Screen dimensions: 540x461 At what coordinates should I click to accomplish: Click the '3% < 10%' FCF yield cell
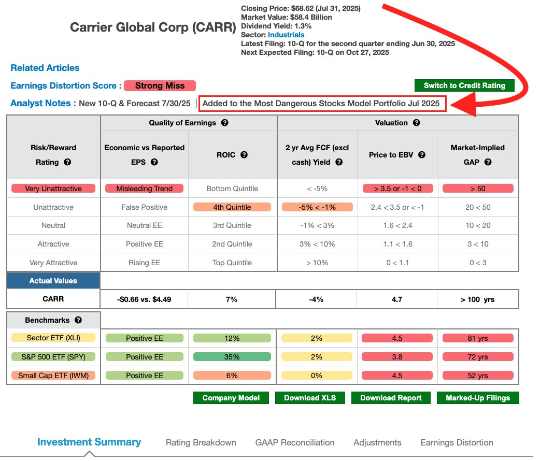tap(317, 244)
